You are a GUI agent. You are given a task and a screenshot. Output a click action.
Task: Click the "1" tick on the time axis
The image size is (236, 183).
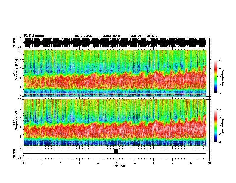tap(42, 163)
